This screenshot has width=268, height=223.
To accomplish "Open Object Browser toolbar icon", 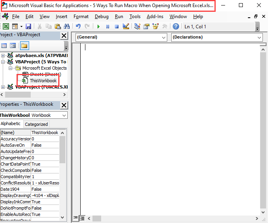I will [155, 26].
